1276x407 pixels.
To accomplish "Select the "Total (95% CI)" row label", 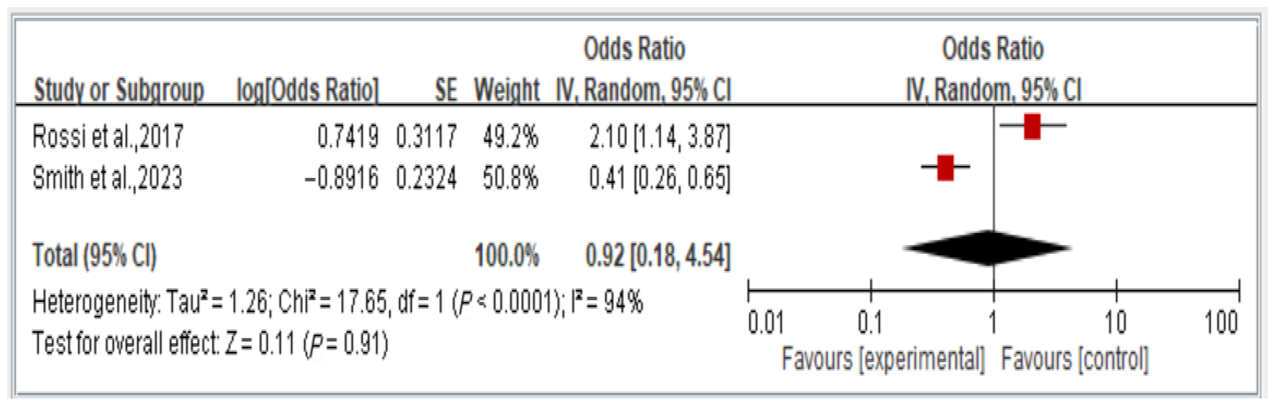I will [x=95, y=255].
